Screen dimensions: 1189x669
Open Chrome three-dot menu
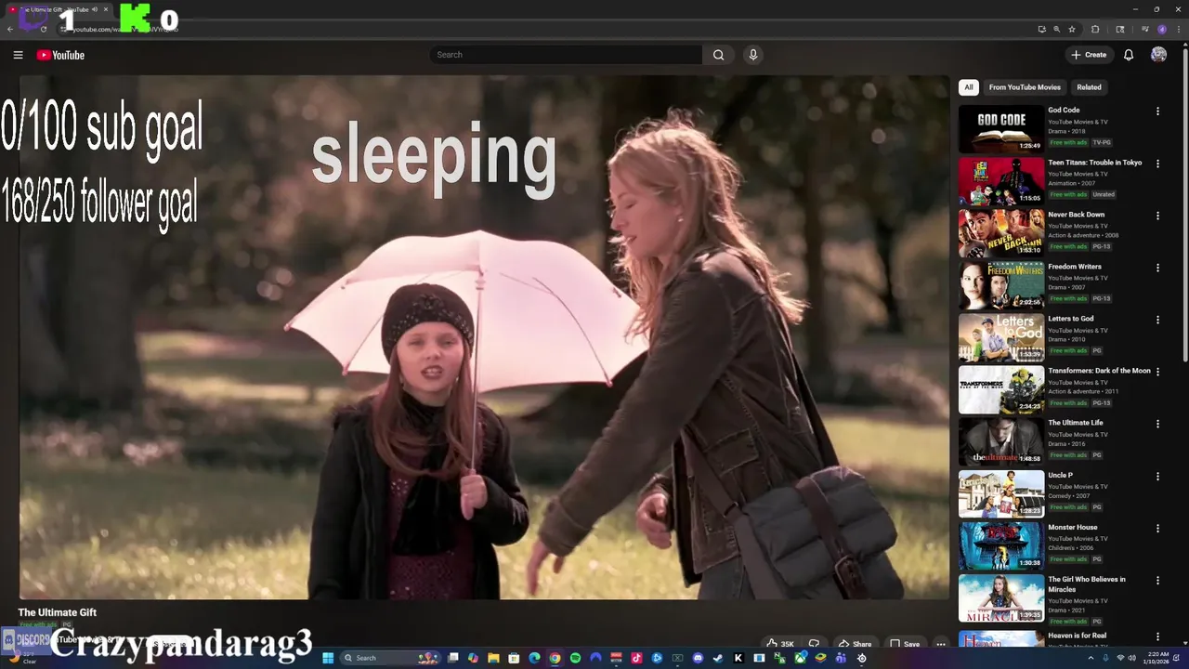point(1179,29)
